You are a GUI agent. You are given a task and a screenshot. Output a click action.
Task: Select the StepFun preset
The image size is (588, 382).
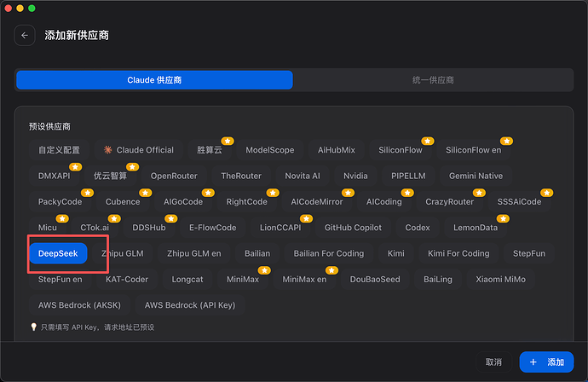click(x=529, y=253)
